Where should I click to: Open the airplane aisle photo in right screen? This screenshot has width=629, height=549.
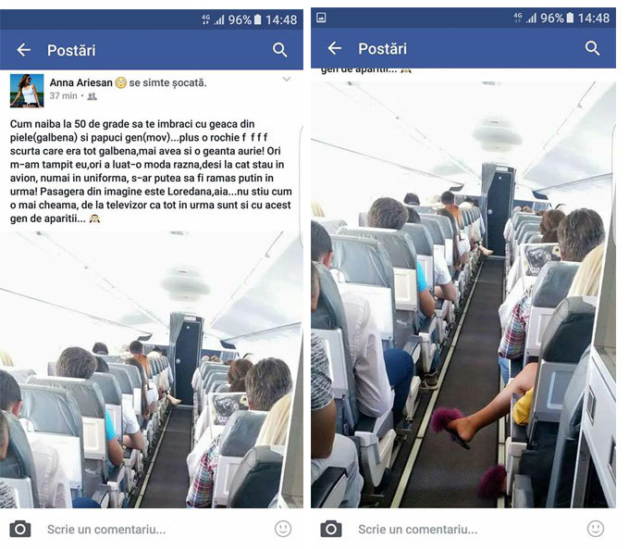click(x=463, y=294)
